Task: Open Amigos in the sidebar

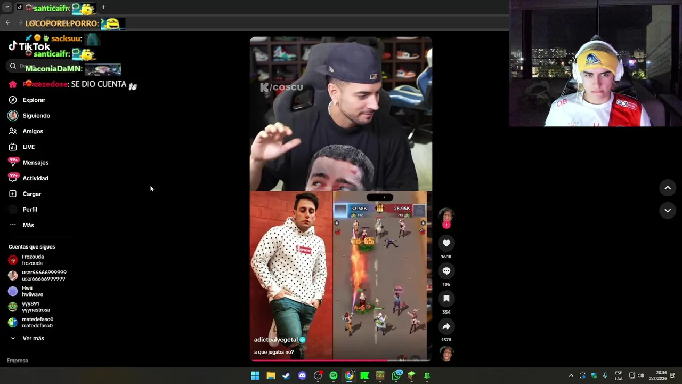Action: pos(33,131)
